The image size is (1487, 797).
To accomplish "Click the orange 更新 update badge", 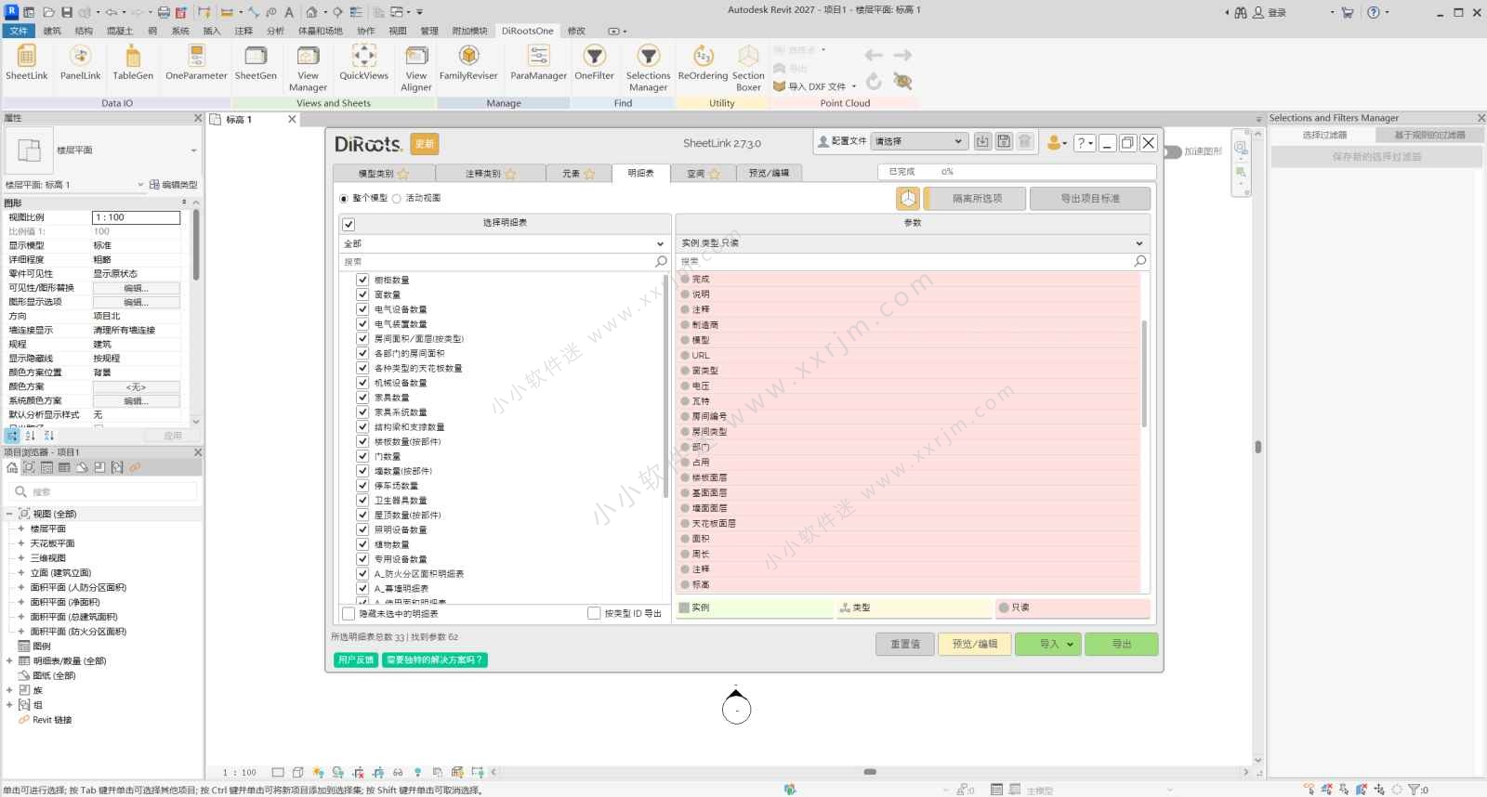I will click(x=425, y=144).
